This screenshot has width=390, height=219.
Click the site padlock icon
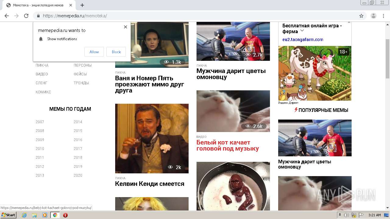point(38,16)
